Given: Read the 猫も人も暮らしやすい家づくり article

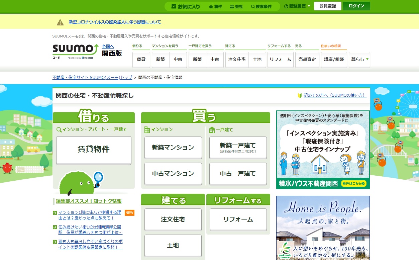Looking at the screenshot, I should (90, 244).
